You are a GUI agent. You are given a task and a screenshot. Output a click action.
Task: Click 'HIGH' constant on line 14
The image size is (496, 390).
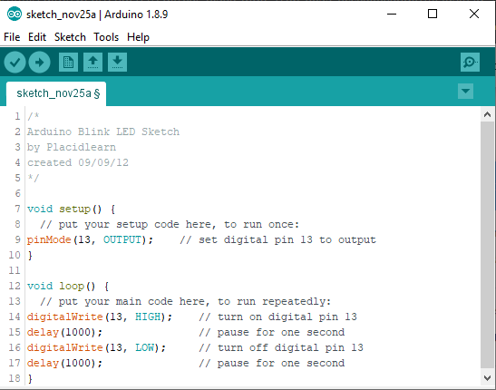click(148, 317)
